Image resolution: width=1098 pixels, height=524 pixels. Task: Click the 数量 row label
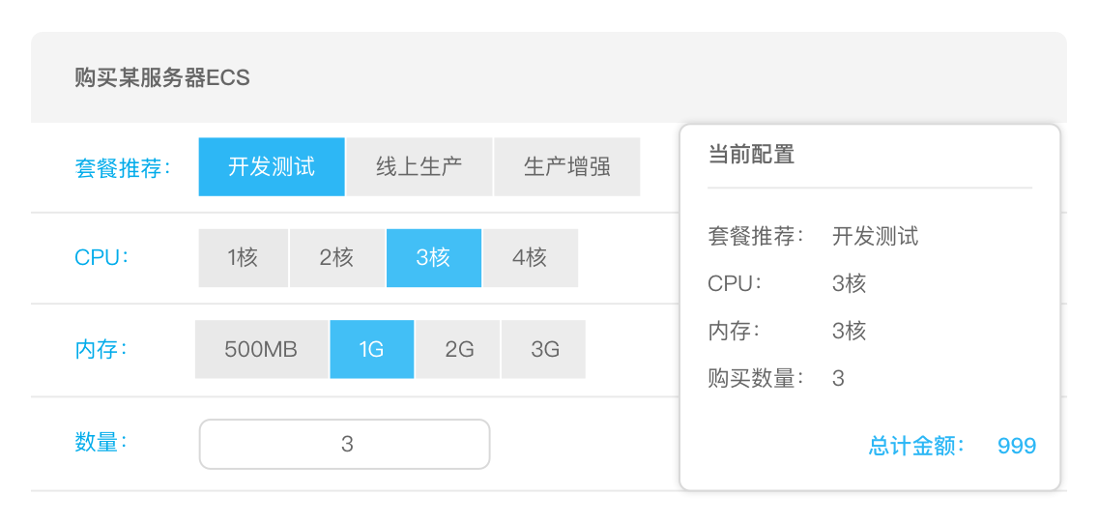(101, 443)
